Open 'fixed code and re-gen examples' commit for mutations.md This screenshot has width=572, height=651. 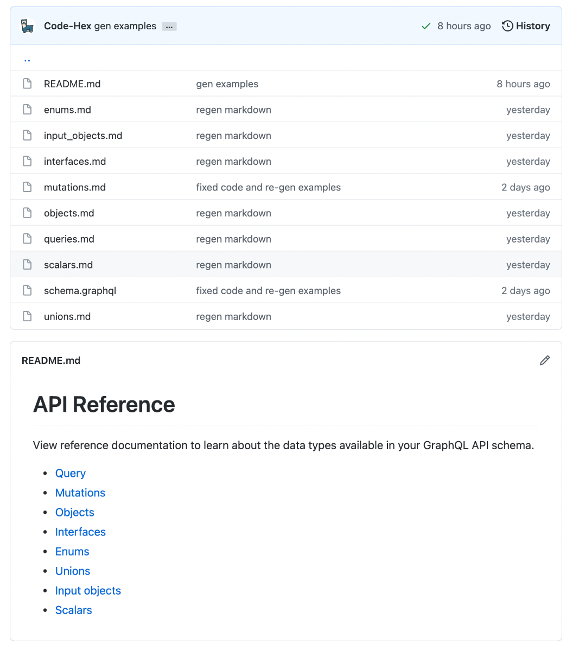click(268, 187)
